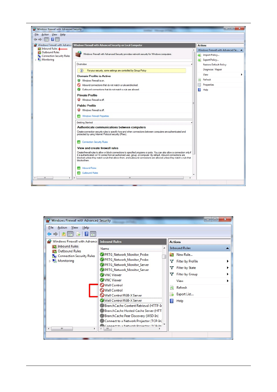Open the Action menu in the upper window

(45, 35)
